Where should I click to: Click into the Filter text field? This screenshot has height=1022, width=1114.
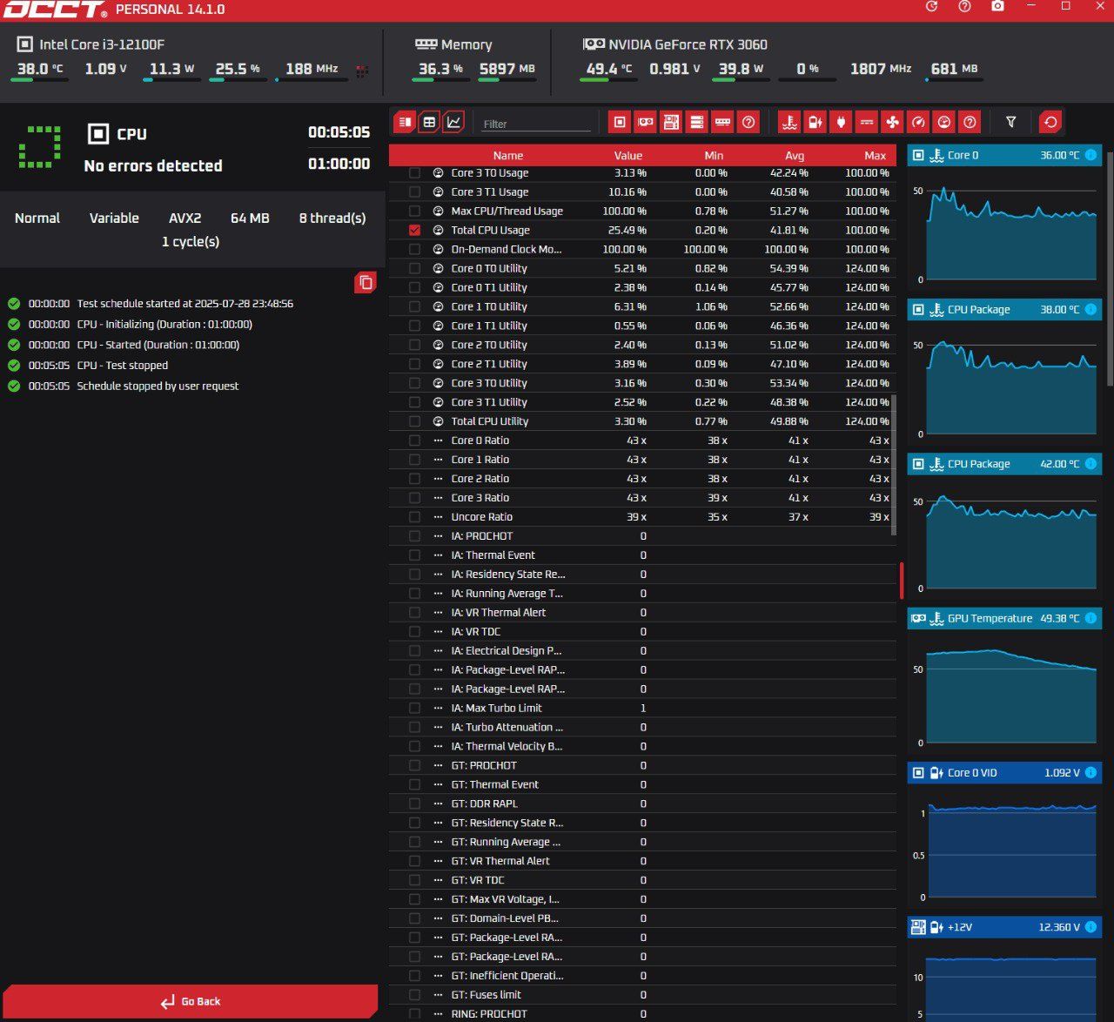(x=536, y=124)
